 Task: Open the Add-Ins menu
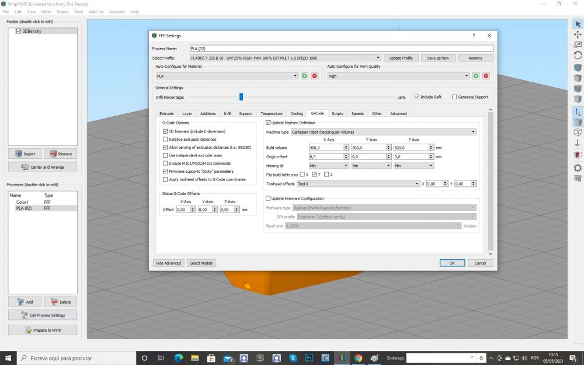pos(96,12)
